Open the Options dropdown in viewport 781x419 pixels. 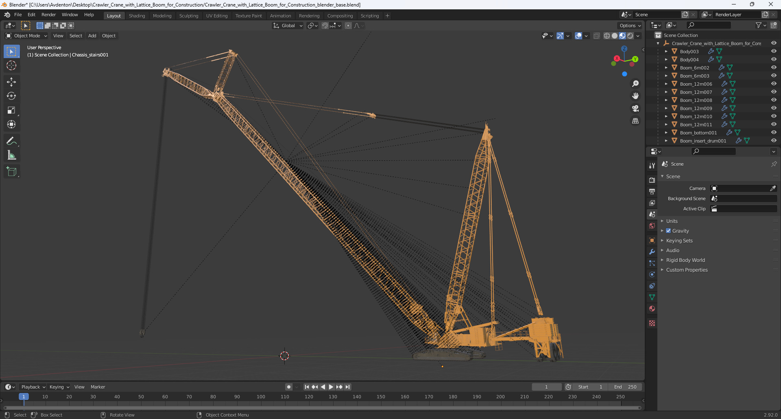630,26
